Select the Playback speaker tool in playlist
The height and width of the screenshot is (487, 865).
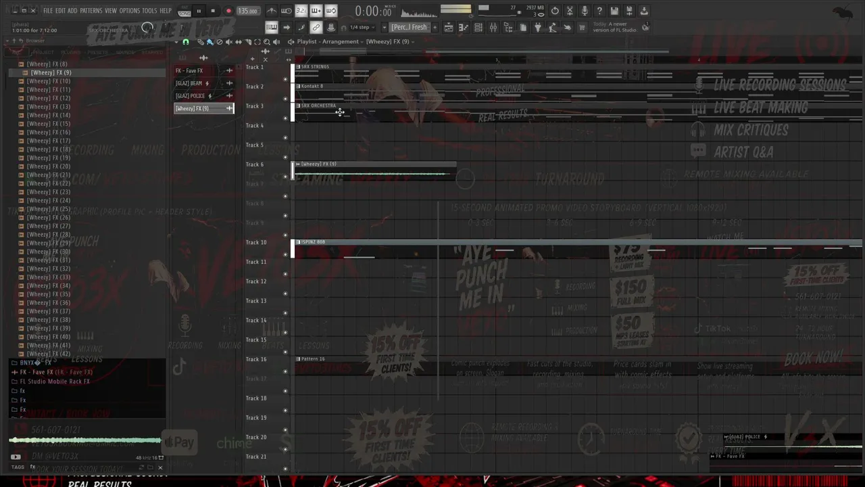[x=276, y=42]
